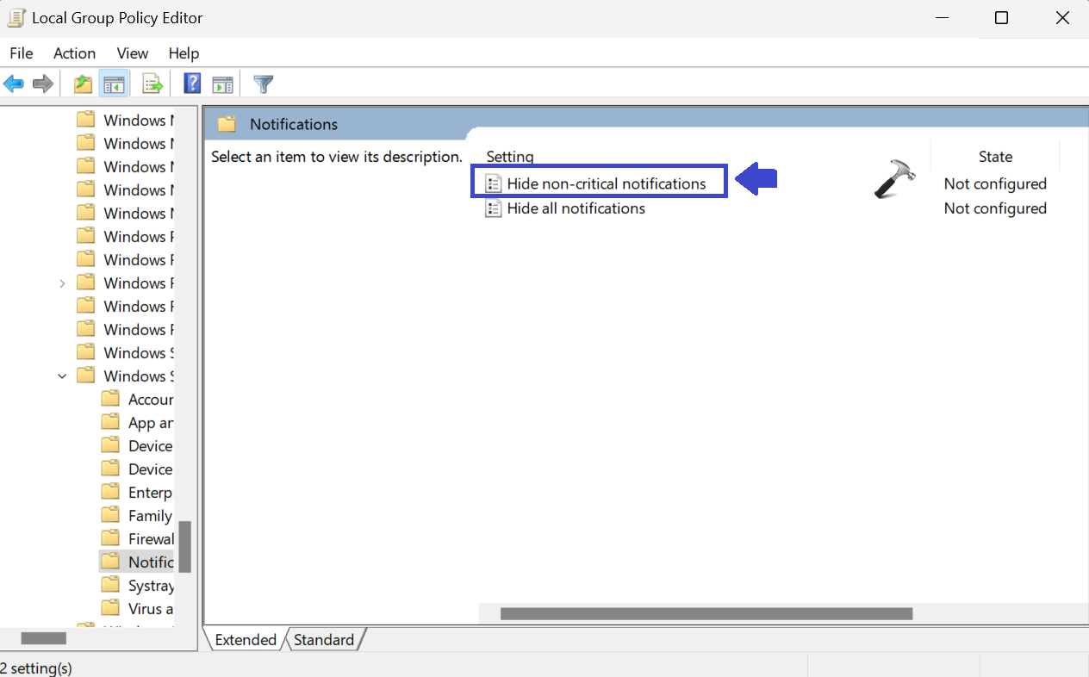Select the Firewal tree folder

coord(151,539)
